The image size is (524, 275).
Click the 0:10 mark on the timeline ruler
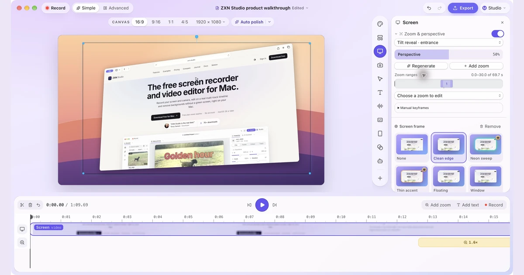pos(341,217)
